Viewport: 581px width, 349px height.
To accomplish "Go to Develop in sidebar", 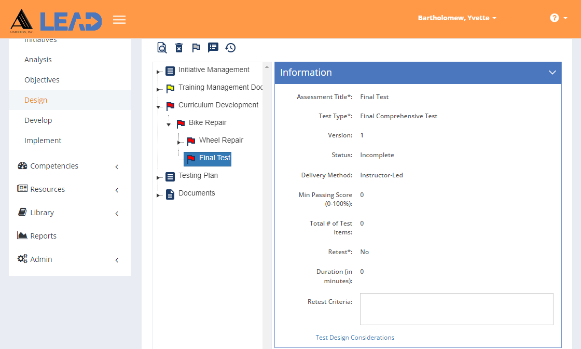I will click(x=38, y=120).
